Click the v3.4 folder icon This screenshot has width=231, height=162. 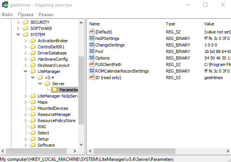pos(40,78)
